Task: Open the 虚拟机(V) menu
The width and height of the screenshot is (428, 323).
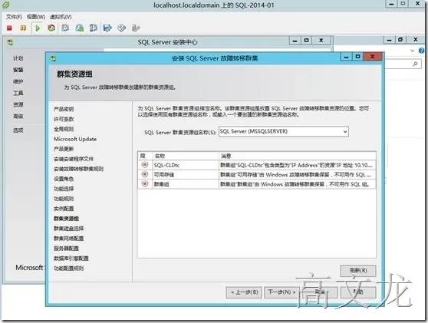Action: point(61,17)
